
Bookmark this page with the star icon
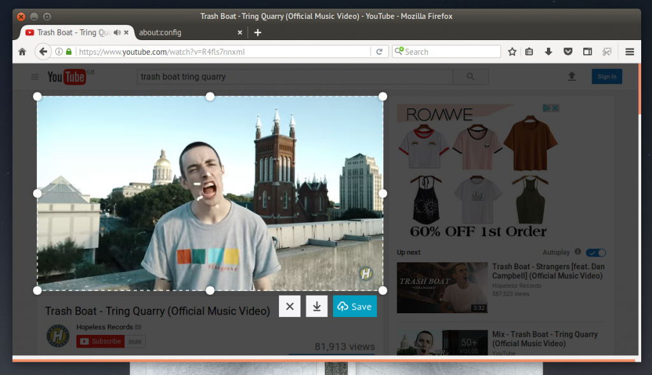click(512, 52)
